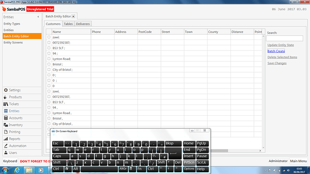Close Batch Entity Editor tab

(x=73, y=17)
